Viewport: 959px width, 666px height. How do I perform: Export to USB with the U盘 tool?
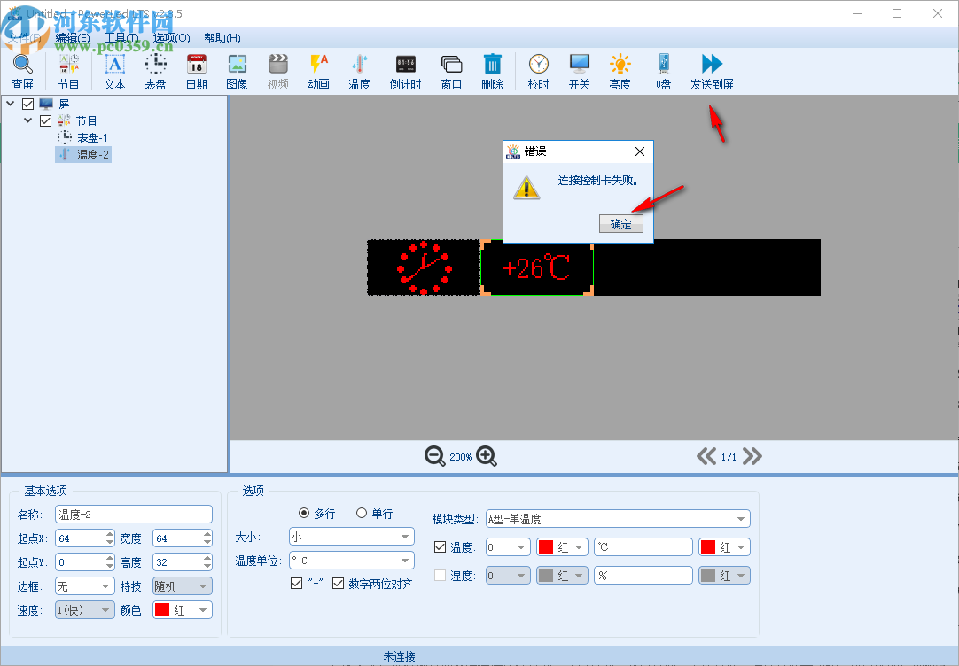coord(662,70)
